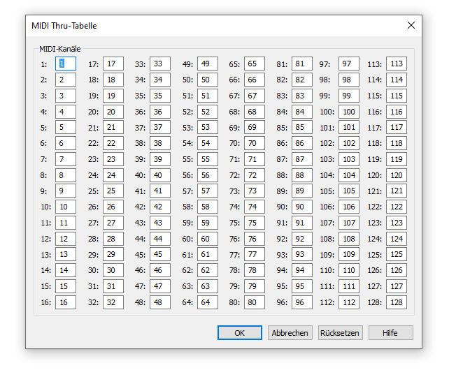
Task: Select the input box for channel 122
Action: click(x=397, y=207)
